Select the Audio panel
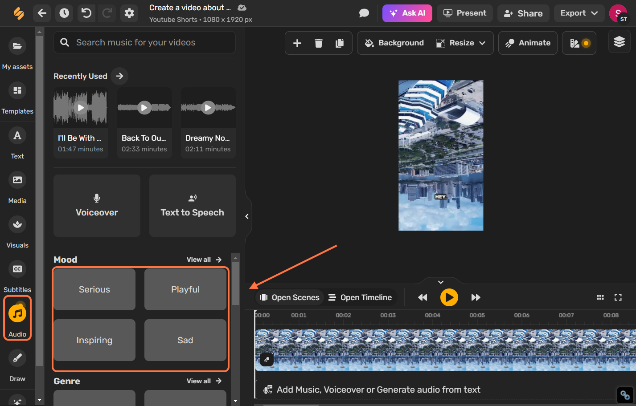 tap(17, 318)
